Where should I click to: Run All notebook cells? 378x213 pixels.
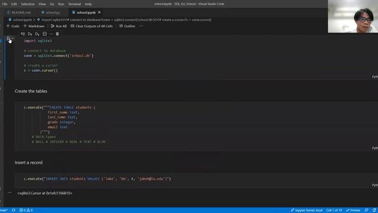(58, 26)
